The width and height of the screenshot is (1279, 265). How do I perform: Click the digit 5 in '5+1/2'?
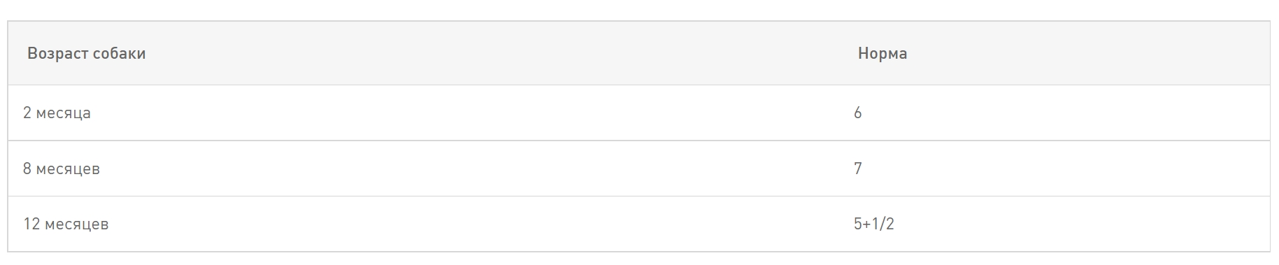pyautogui.click(x=857, y=224)
